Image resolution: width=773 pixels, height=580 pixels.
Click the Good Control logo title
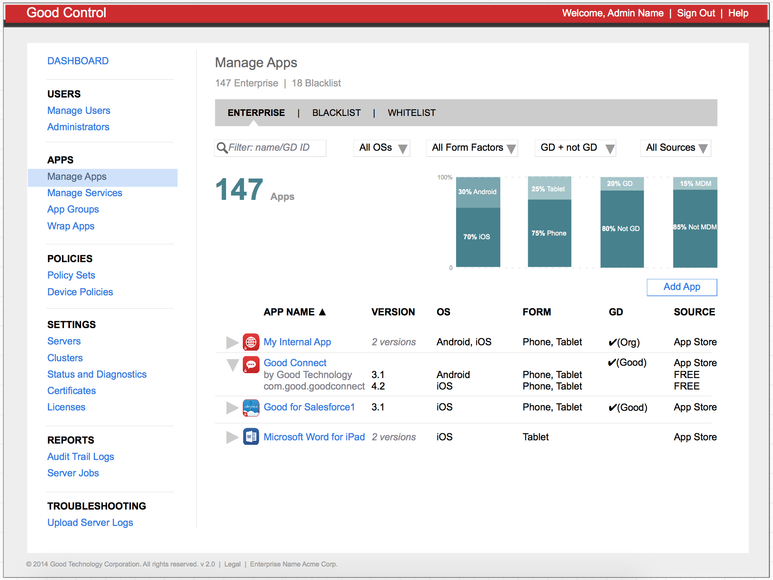[66, 13]
